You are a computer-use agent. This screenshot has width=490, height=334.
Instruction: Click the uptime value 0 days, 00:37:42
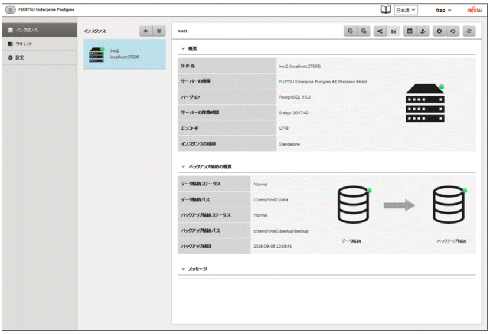(x=294, y=113)
